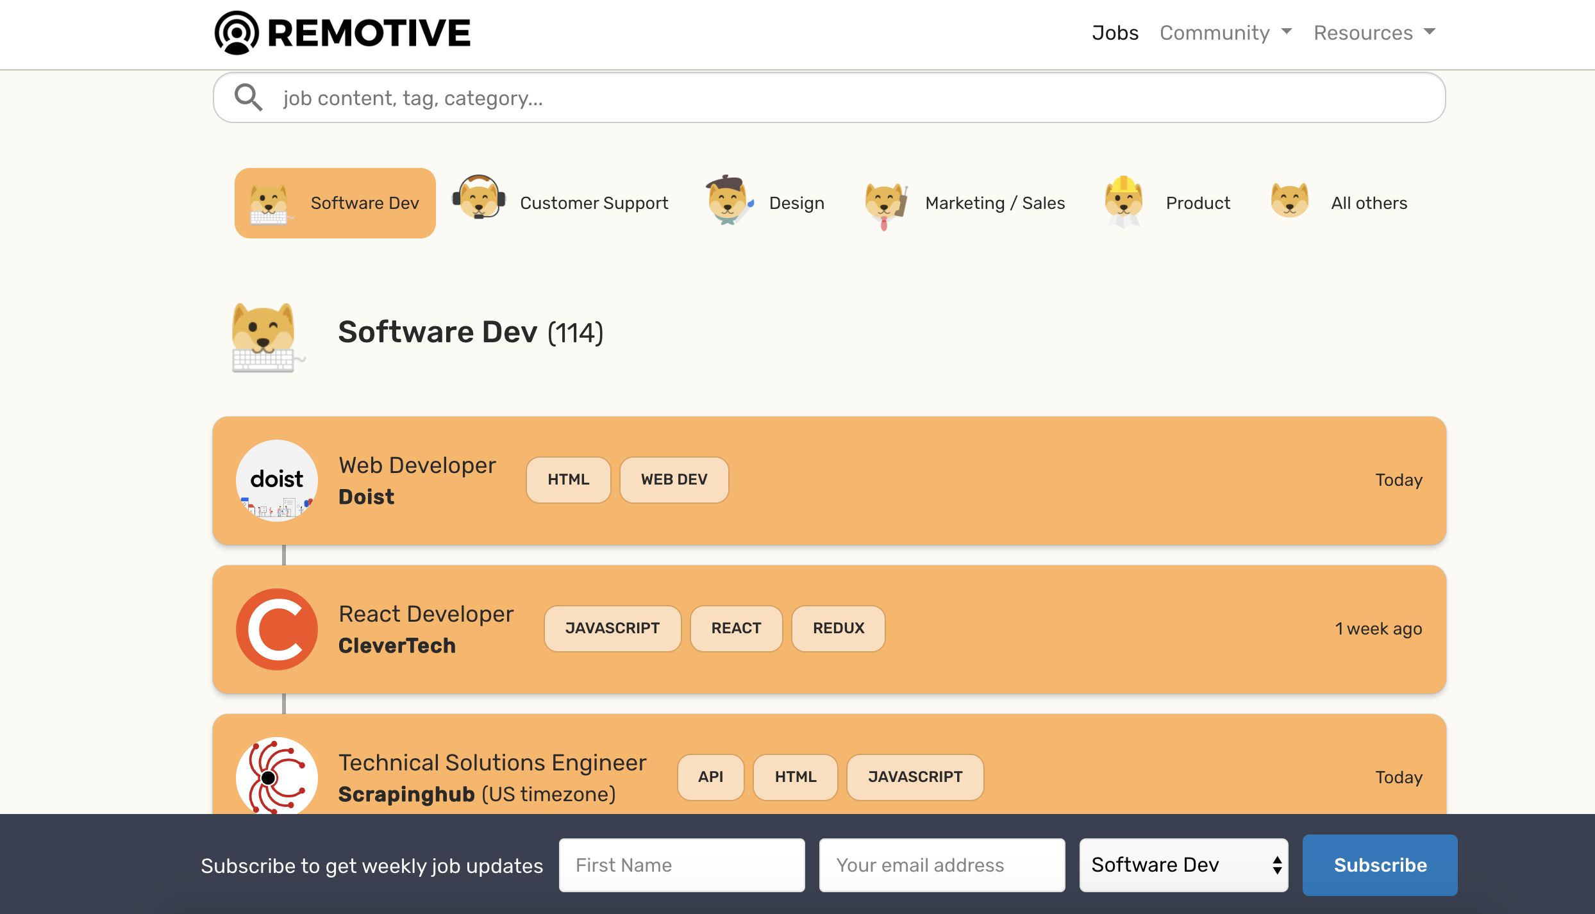
Task: Click the Remotive logo icon
Action: point(237,33)
